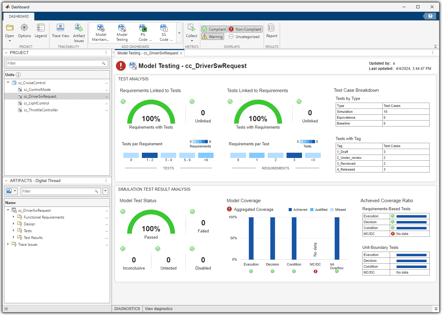Toggle the Warning overlay
The width and height of the screenshot is (442, 315).
[x=212, y=36]
